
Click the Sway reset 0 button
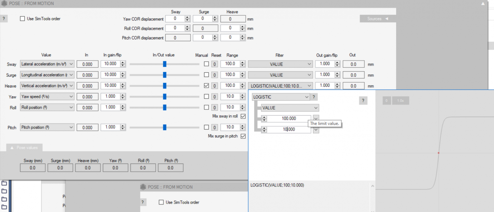[x=215, y=64]
